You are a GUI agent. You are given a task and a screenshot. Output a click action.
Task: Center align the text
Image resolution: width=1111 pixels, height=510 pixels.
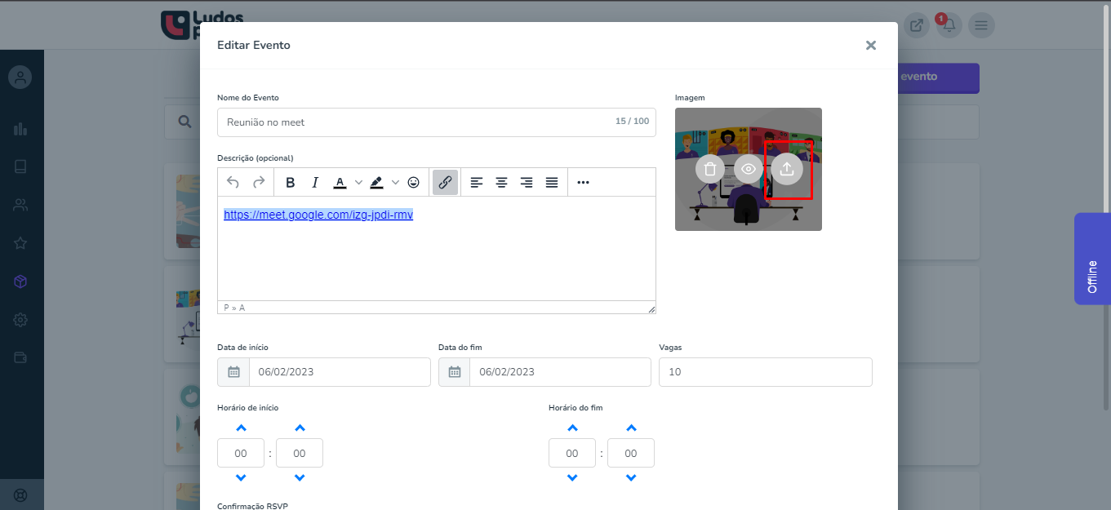click(x=502, y=183)
